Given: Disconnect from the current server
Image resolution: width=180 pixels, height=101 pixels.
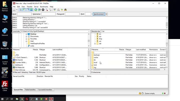Looking at the screenshot, I should pos(47,10).
